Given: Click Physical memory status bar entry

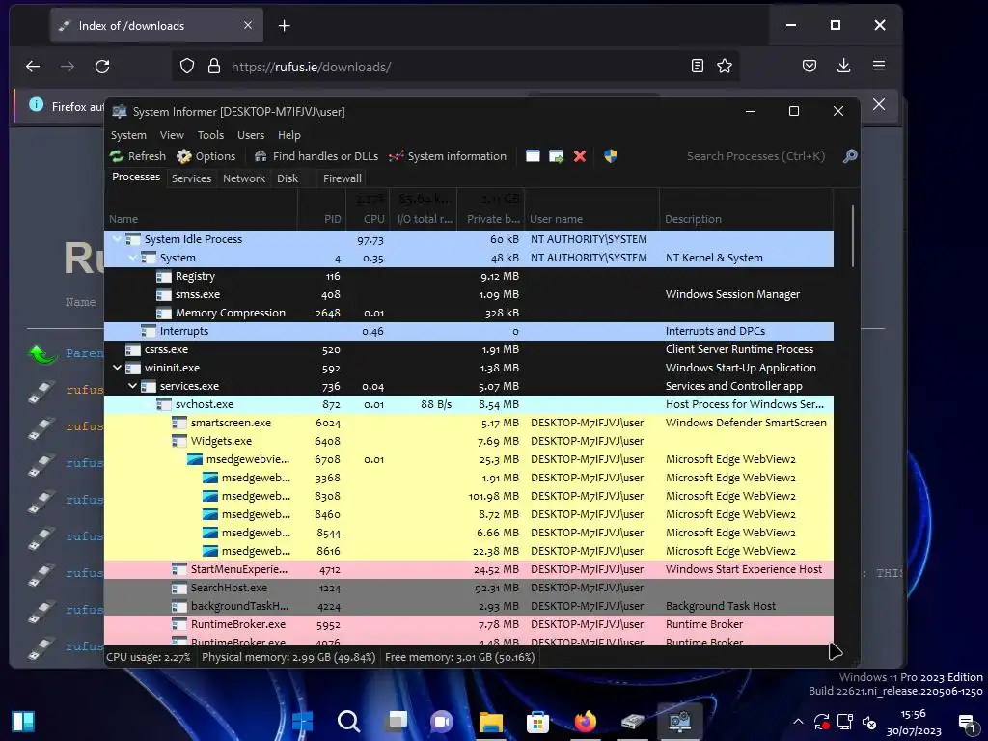Looking at the screenshot, I should [288, 657].
